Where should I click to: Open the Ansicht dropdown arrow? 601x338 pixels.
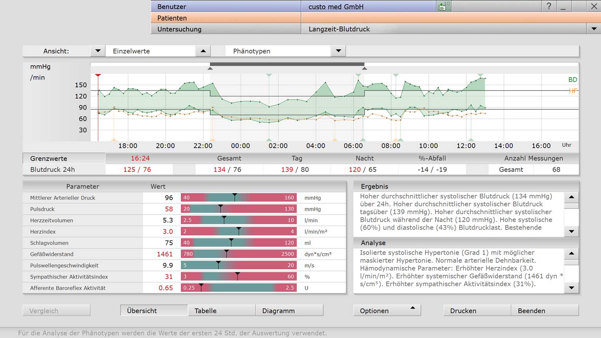pyautogui.click(x=98, y=51)
